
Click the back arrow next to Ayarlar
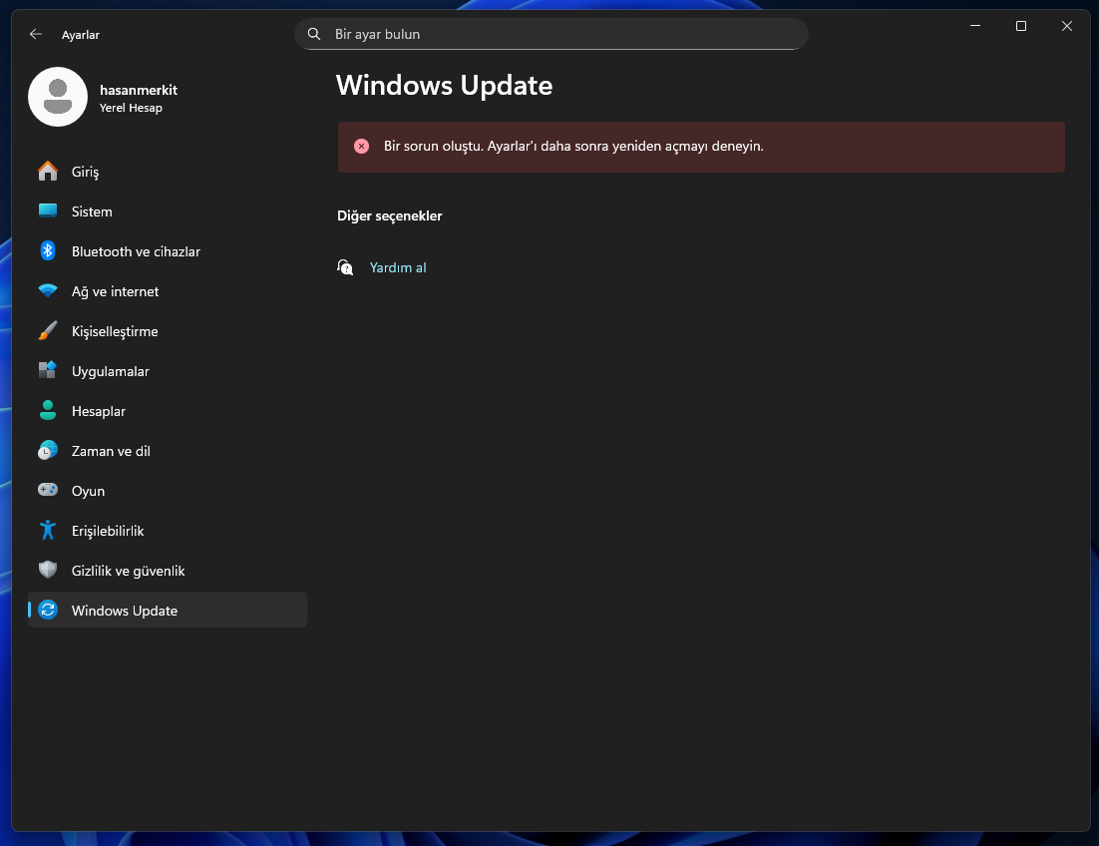[36, 34]
